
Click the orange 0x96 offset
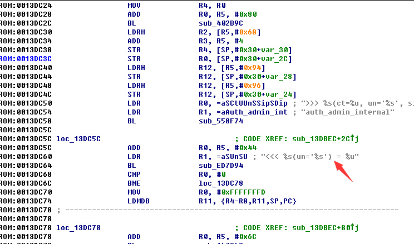[x=252, y=86]
